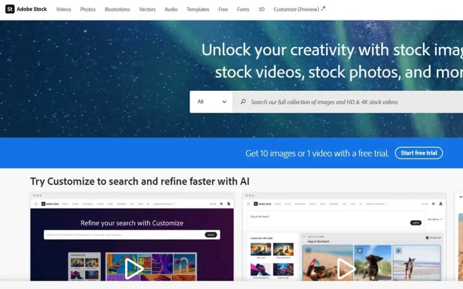This screenshot has height=289, width=463.
Task: Click the Adobe Stock St logo icon
Action: click(x=10, y=9)
